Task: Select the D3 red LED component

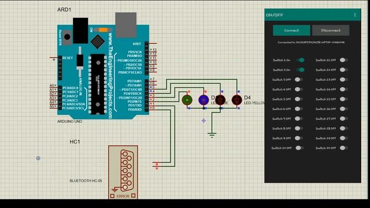Action: pos(220,100)
